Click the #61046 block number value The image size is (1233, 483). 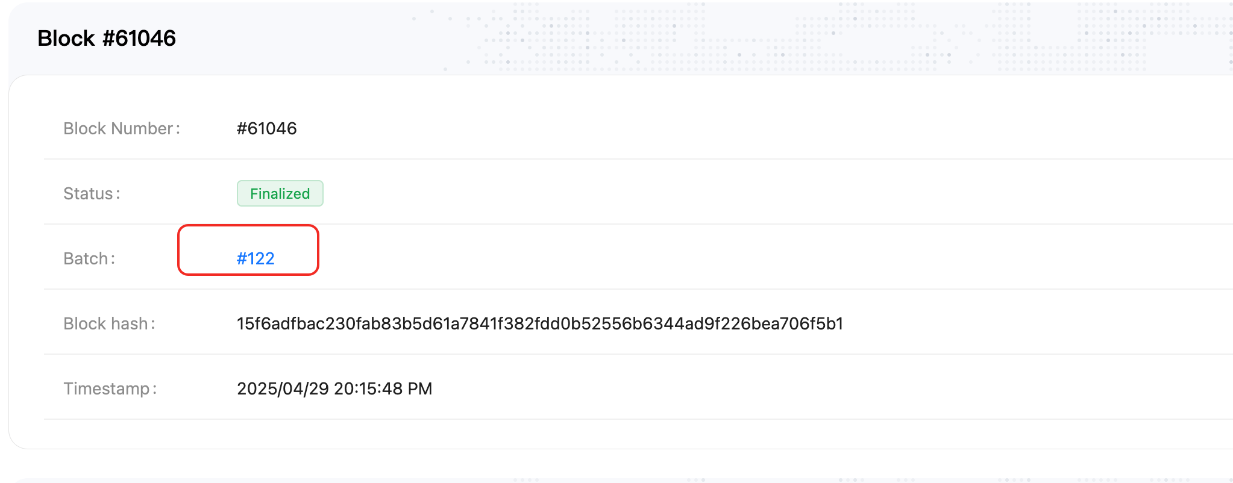[266, 128]
